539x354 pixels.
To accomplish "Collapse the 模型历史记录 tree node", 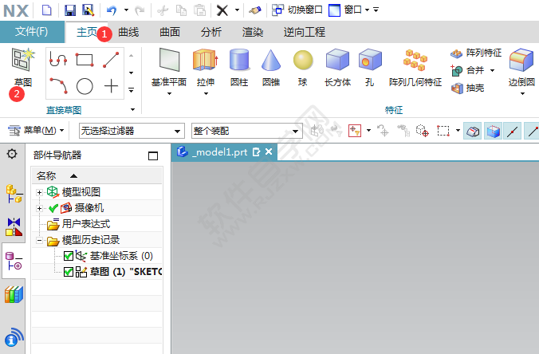I will pyautogui.click(x=39, y=240).
